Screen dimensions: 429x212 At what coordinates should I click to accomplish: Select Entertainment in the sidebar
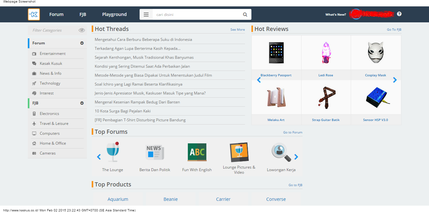53,54
